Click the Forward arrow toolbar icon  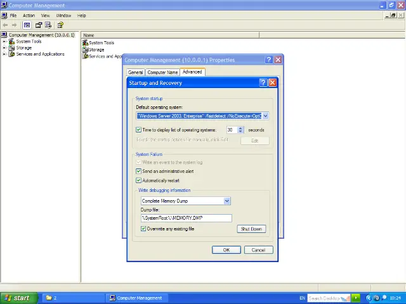pos(15,25)
